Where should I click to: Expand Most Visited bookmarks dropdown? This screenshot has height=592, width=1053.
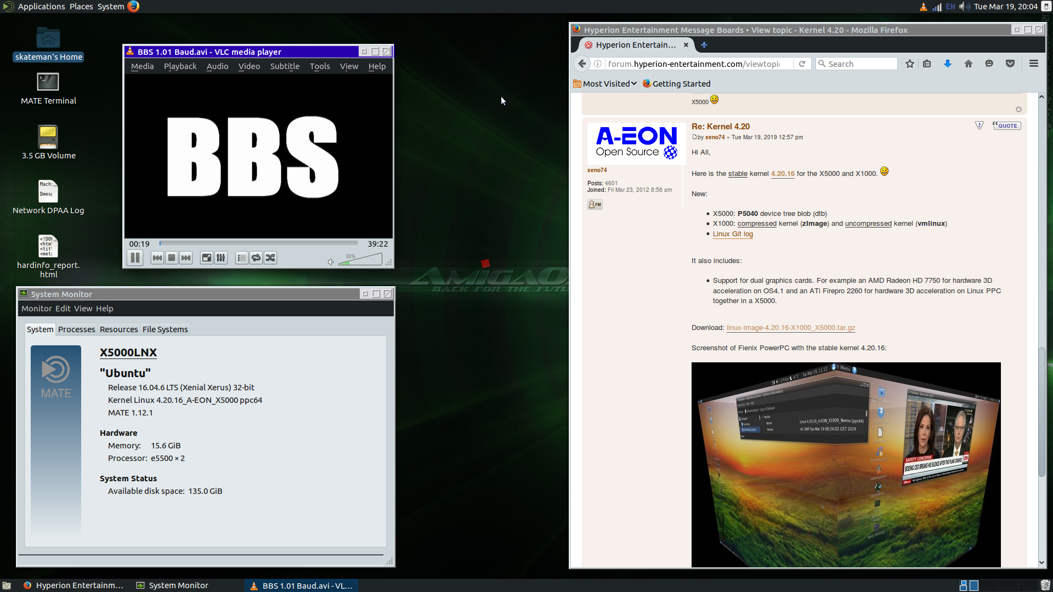(x=605, y=84)
